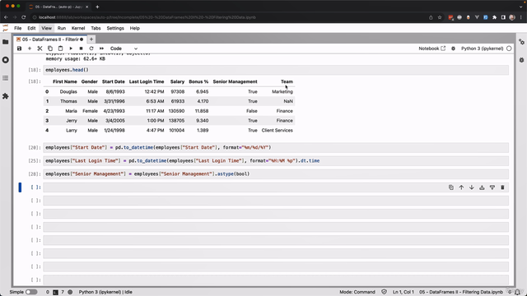This screenshot has height=296, width=527.
Task: Open the browser extensions puzzle icon
Action: tap(494, 17)
